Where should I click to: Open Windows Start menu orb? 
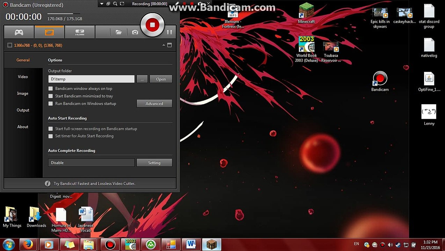pyautogui.click(x=8, y=244)
